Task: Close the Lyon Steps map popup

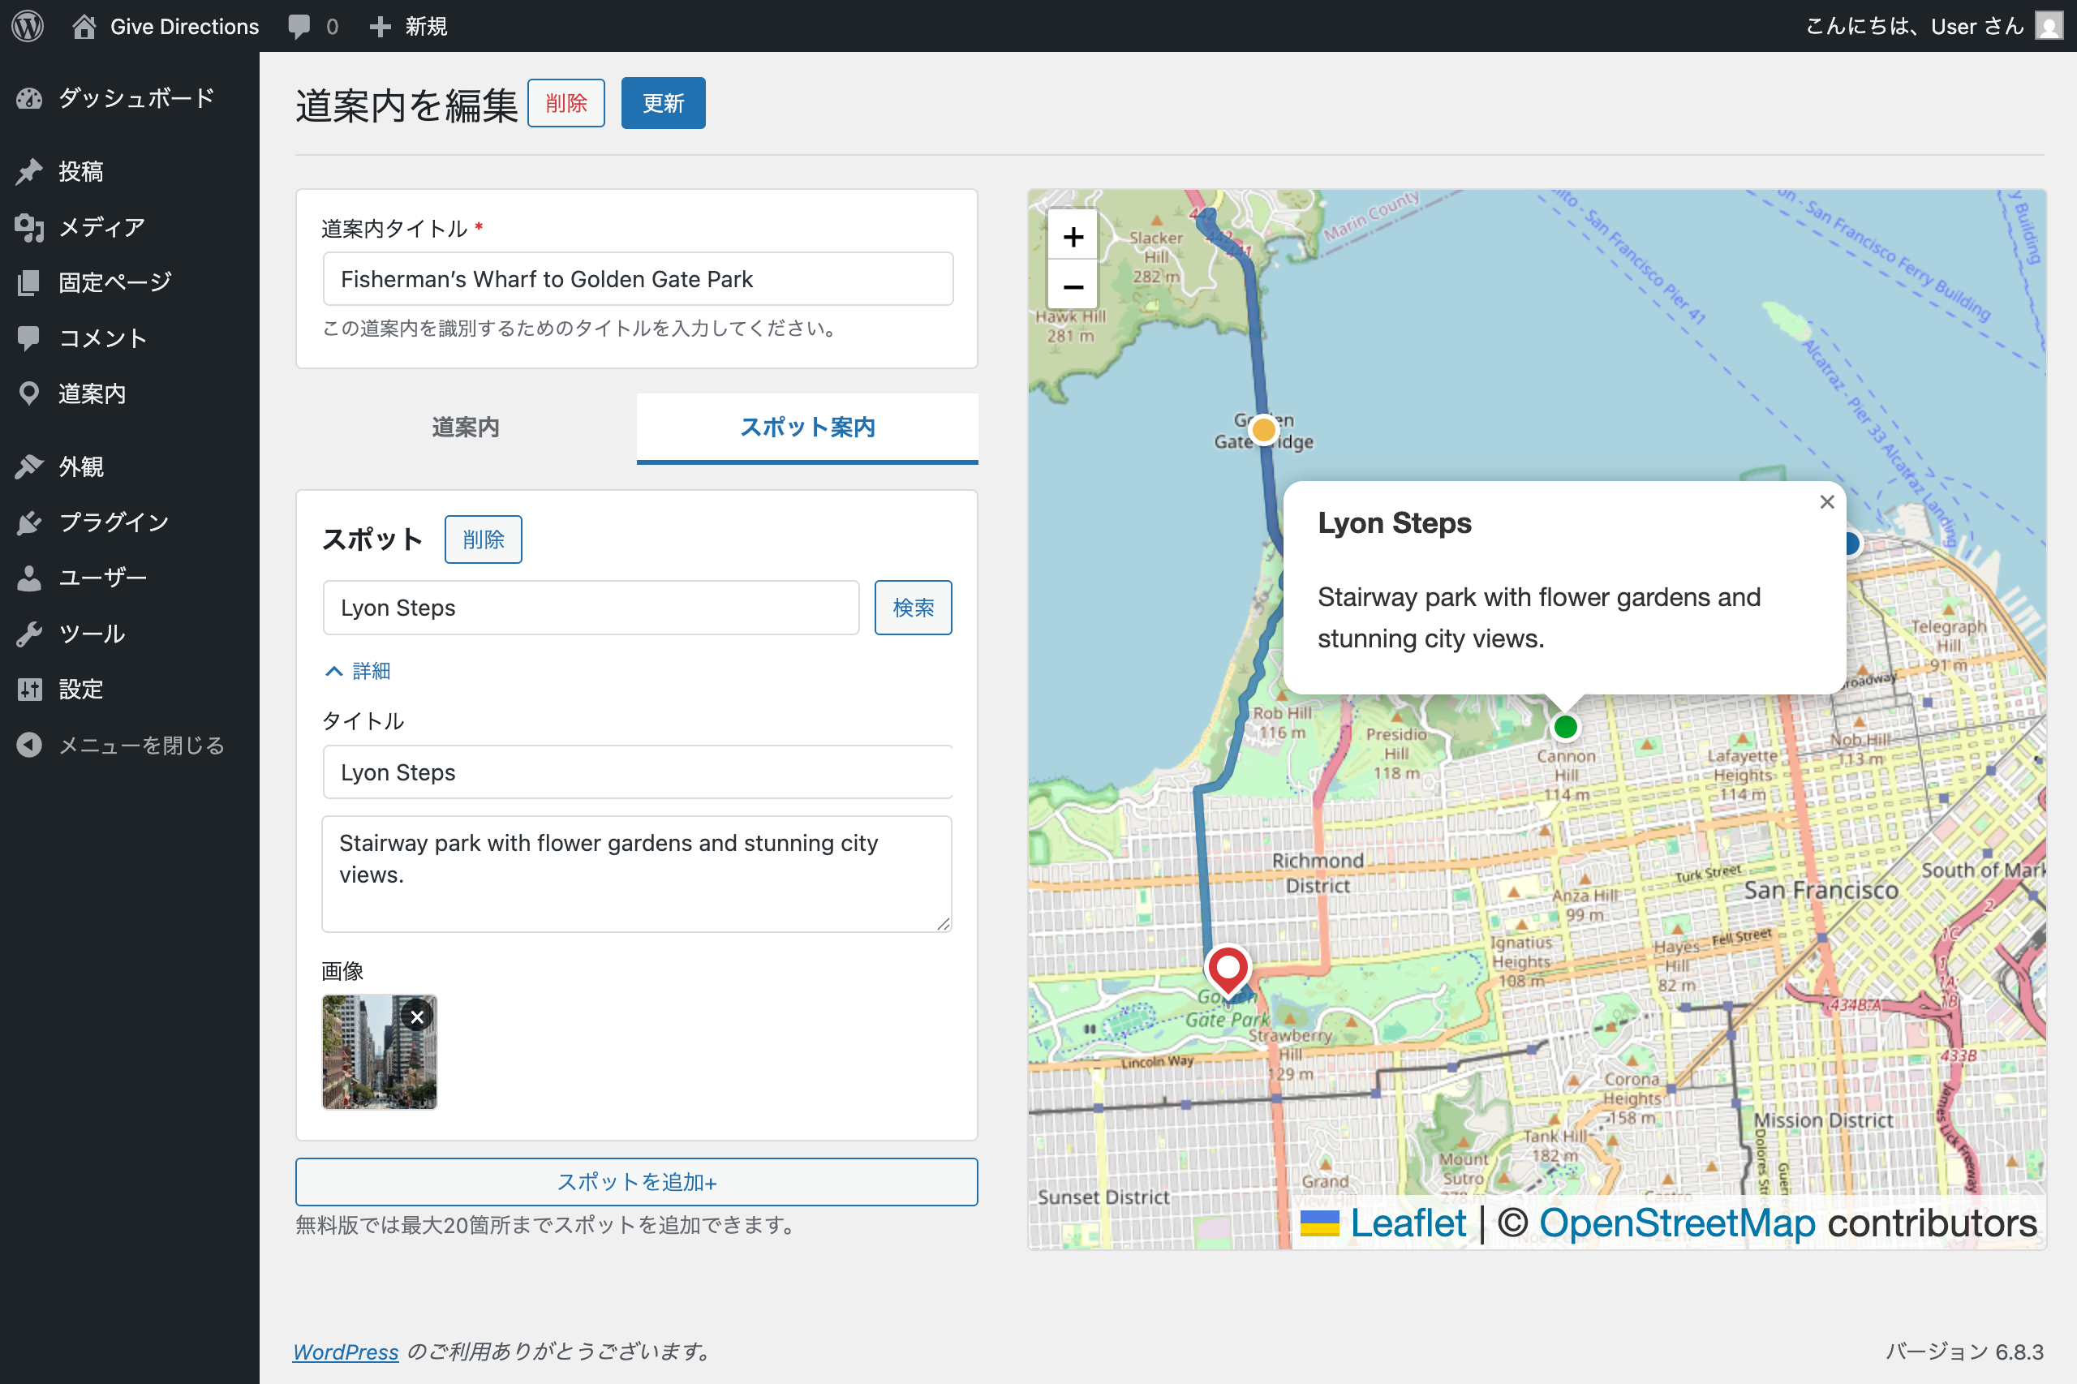Action: pyautogui.click(x=1826, y=502)
